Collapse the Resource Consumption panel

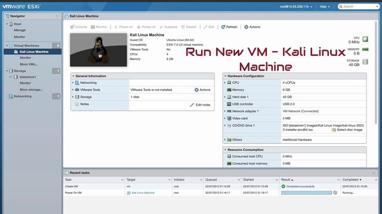(x=226, y=150)
